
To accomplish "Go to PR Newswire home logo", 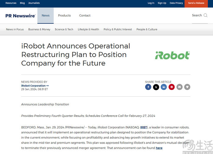I will tap(20, 16).
